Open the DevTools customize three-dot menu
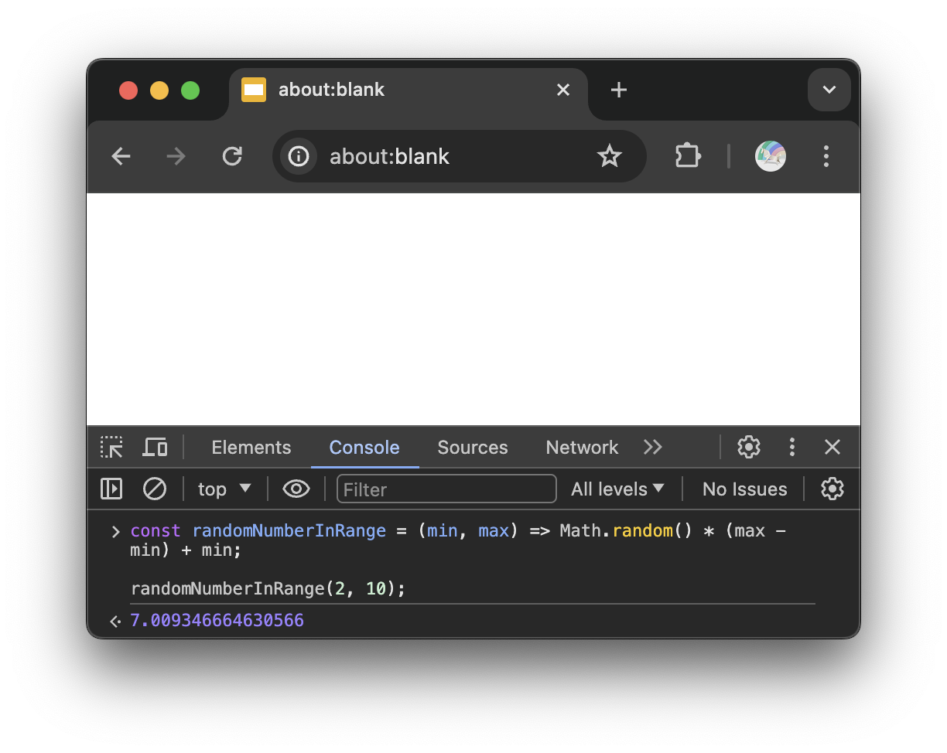This screenshot has height=753, width=947. tap(791, 448)
